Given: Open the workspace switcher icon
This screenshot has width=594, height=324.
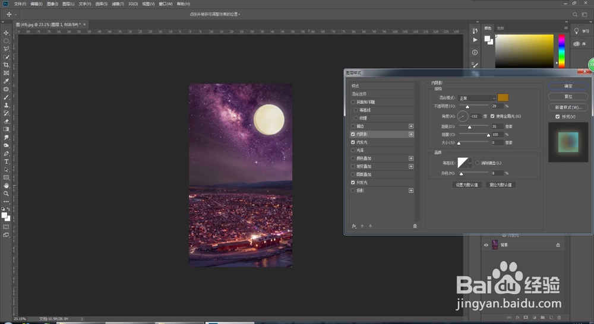Looking at the screenshot, I should 584,14.
